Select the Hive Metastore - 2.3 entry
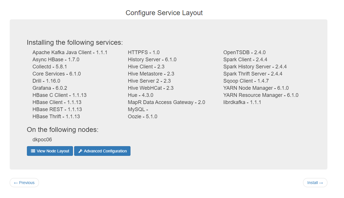Image resolution: width=344 pixels, height=198 pixels. coord(151,74)
